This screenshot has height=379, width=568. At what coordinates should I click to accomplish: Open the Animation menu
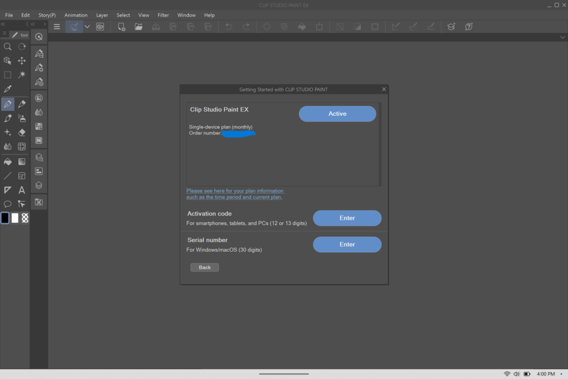76,15
